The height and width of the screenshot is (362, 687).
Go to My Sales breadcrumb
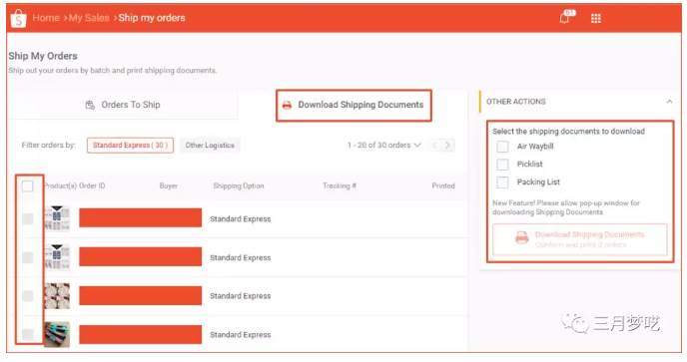coord(89,18)
